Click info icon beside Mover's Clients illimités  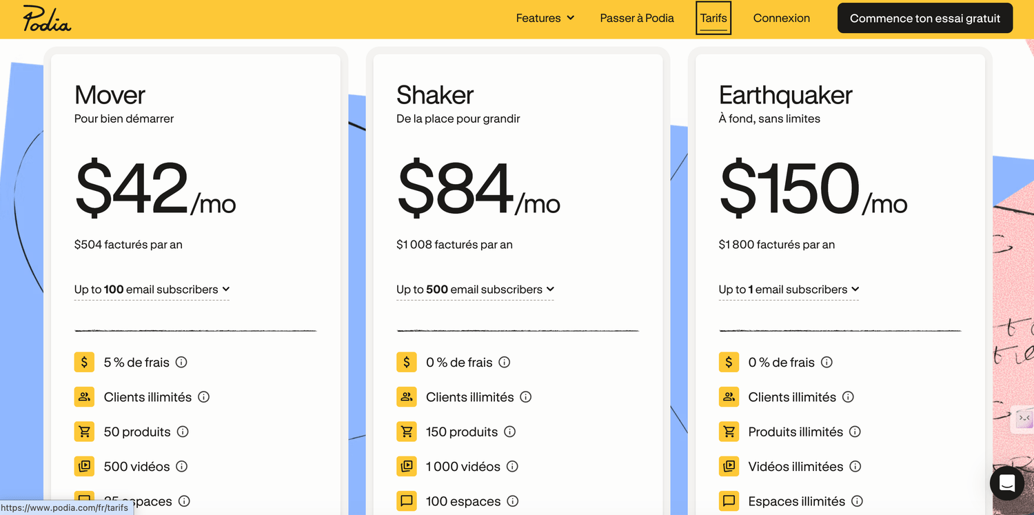point(203,397)
